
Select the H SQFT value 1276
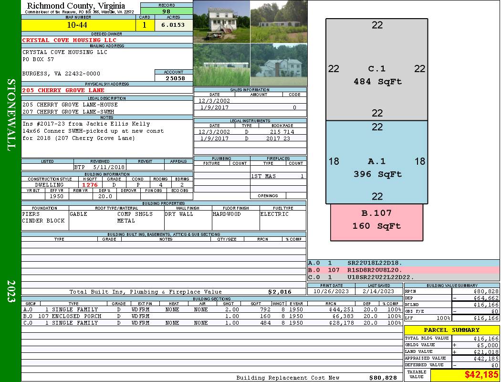point(90,185)
